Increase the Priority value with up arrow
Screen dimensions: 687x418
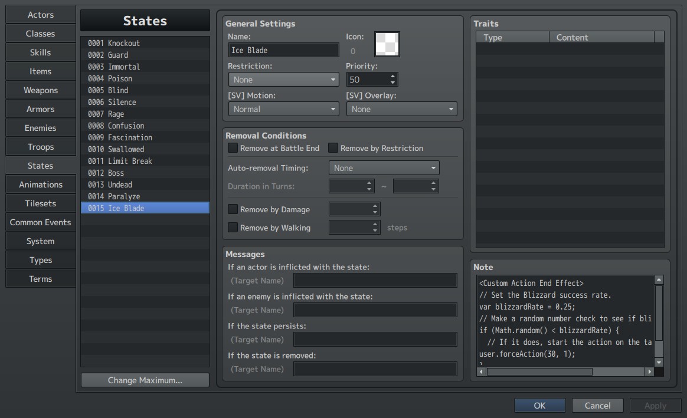coord(392,76)
